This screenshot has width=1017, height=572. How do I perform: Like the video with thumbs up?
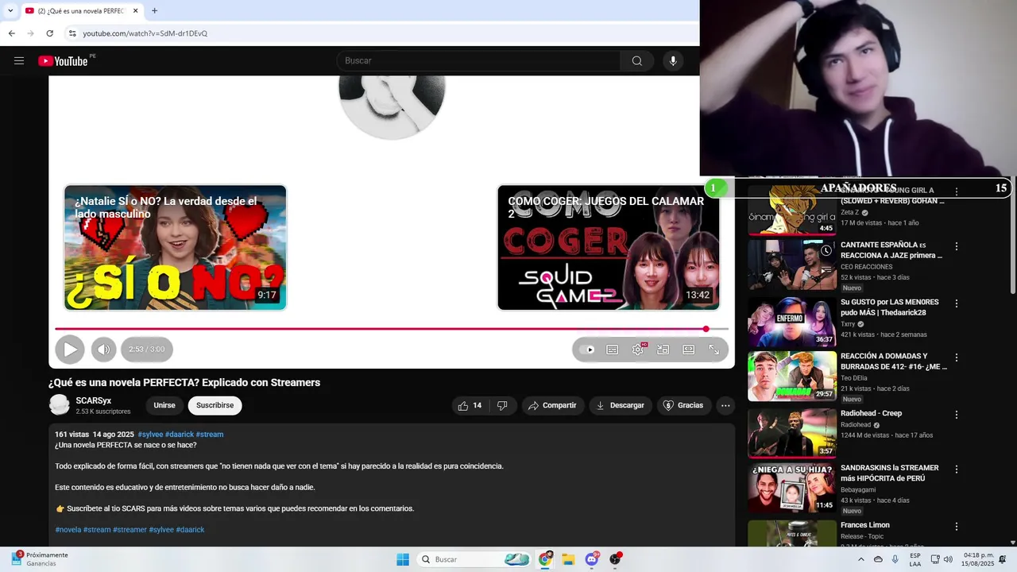point(469,405)
